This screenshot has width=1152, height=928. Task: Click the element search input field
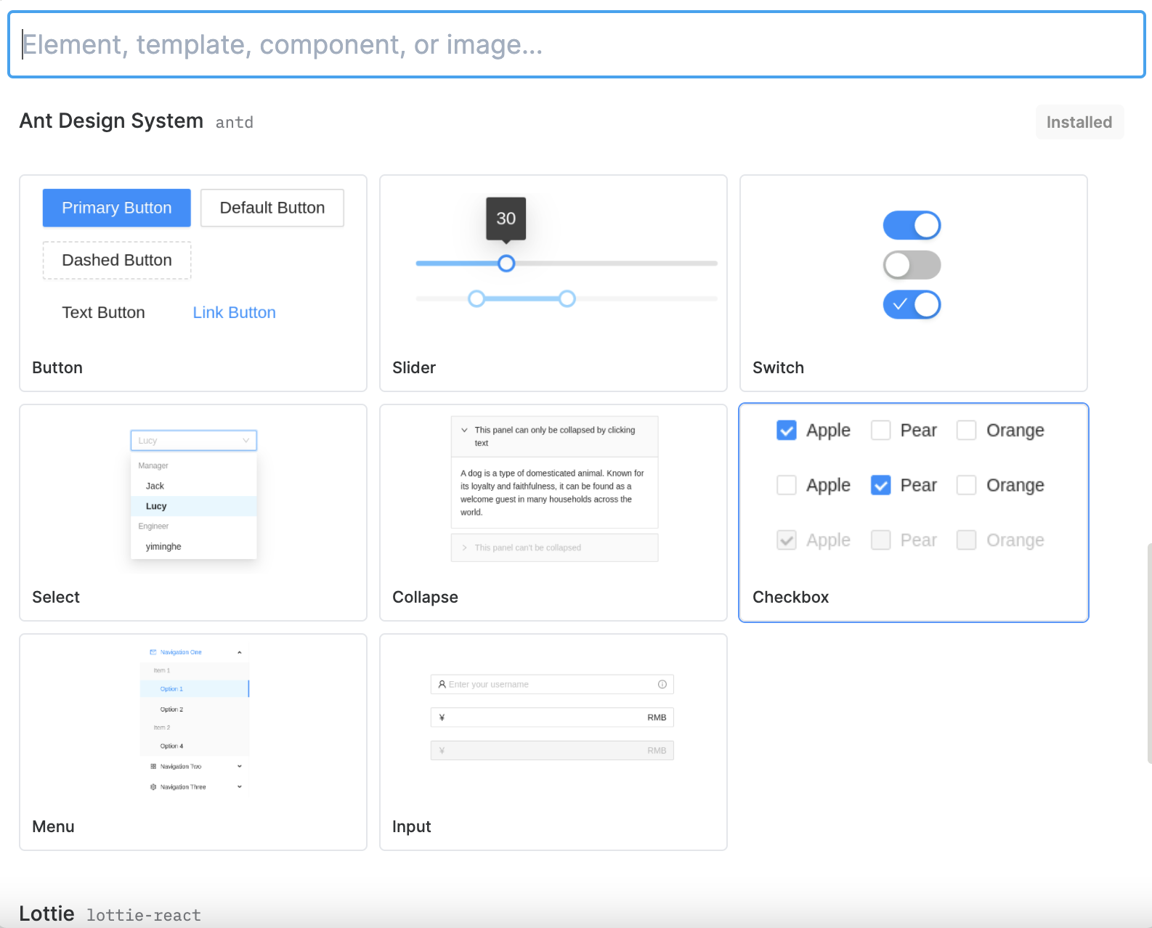(x=576, y=44)
